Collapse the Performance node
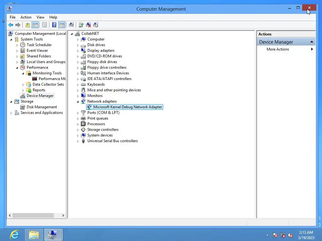 pos(17,68)
